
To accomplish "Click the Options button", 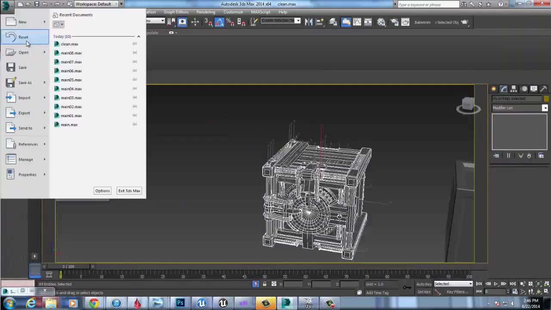I will click(x=102, y=191).
